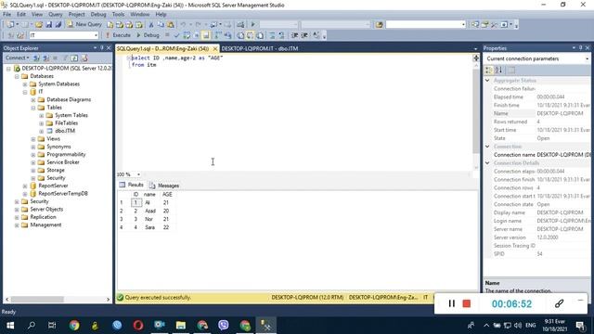Screen dimensions: 594x334
Task: Open the Connect dropdown in Object Explorer
Action: tap(17, 58)
